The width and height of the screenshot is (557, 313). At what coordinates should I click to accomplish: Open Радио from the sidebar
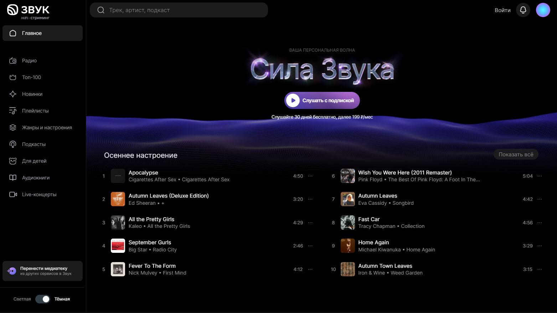coord(29,61)
